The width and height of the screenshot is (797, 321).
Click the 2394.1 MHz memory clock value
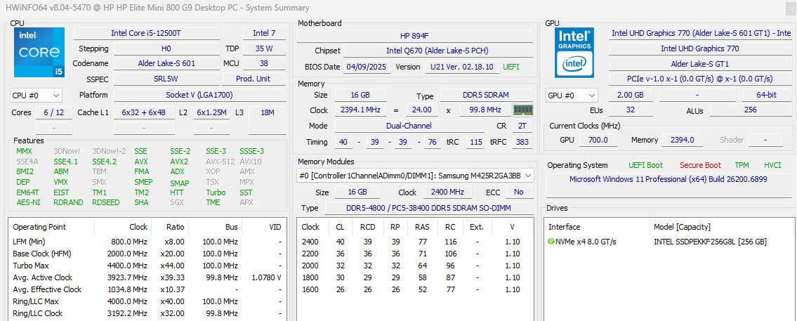360,110
